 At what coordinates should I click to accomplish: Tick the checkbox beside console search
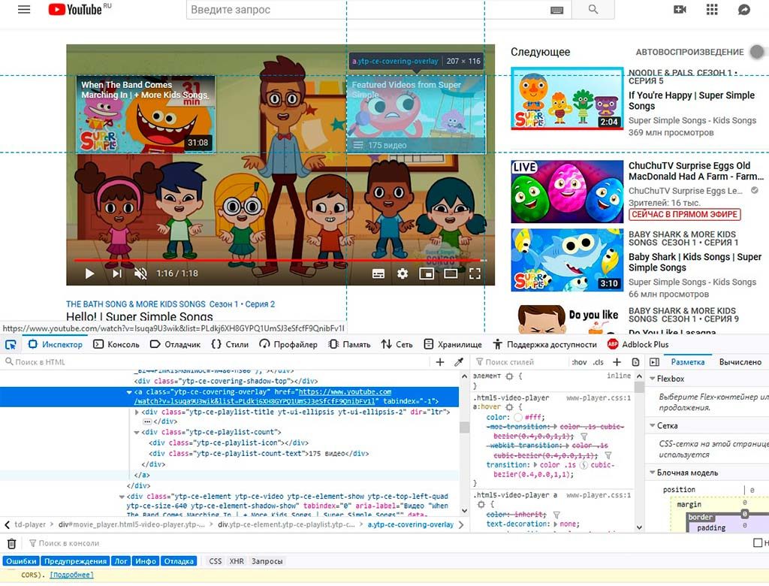coord(758,543)
